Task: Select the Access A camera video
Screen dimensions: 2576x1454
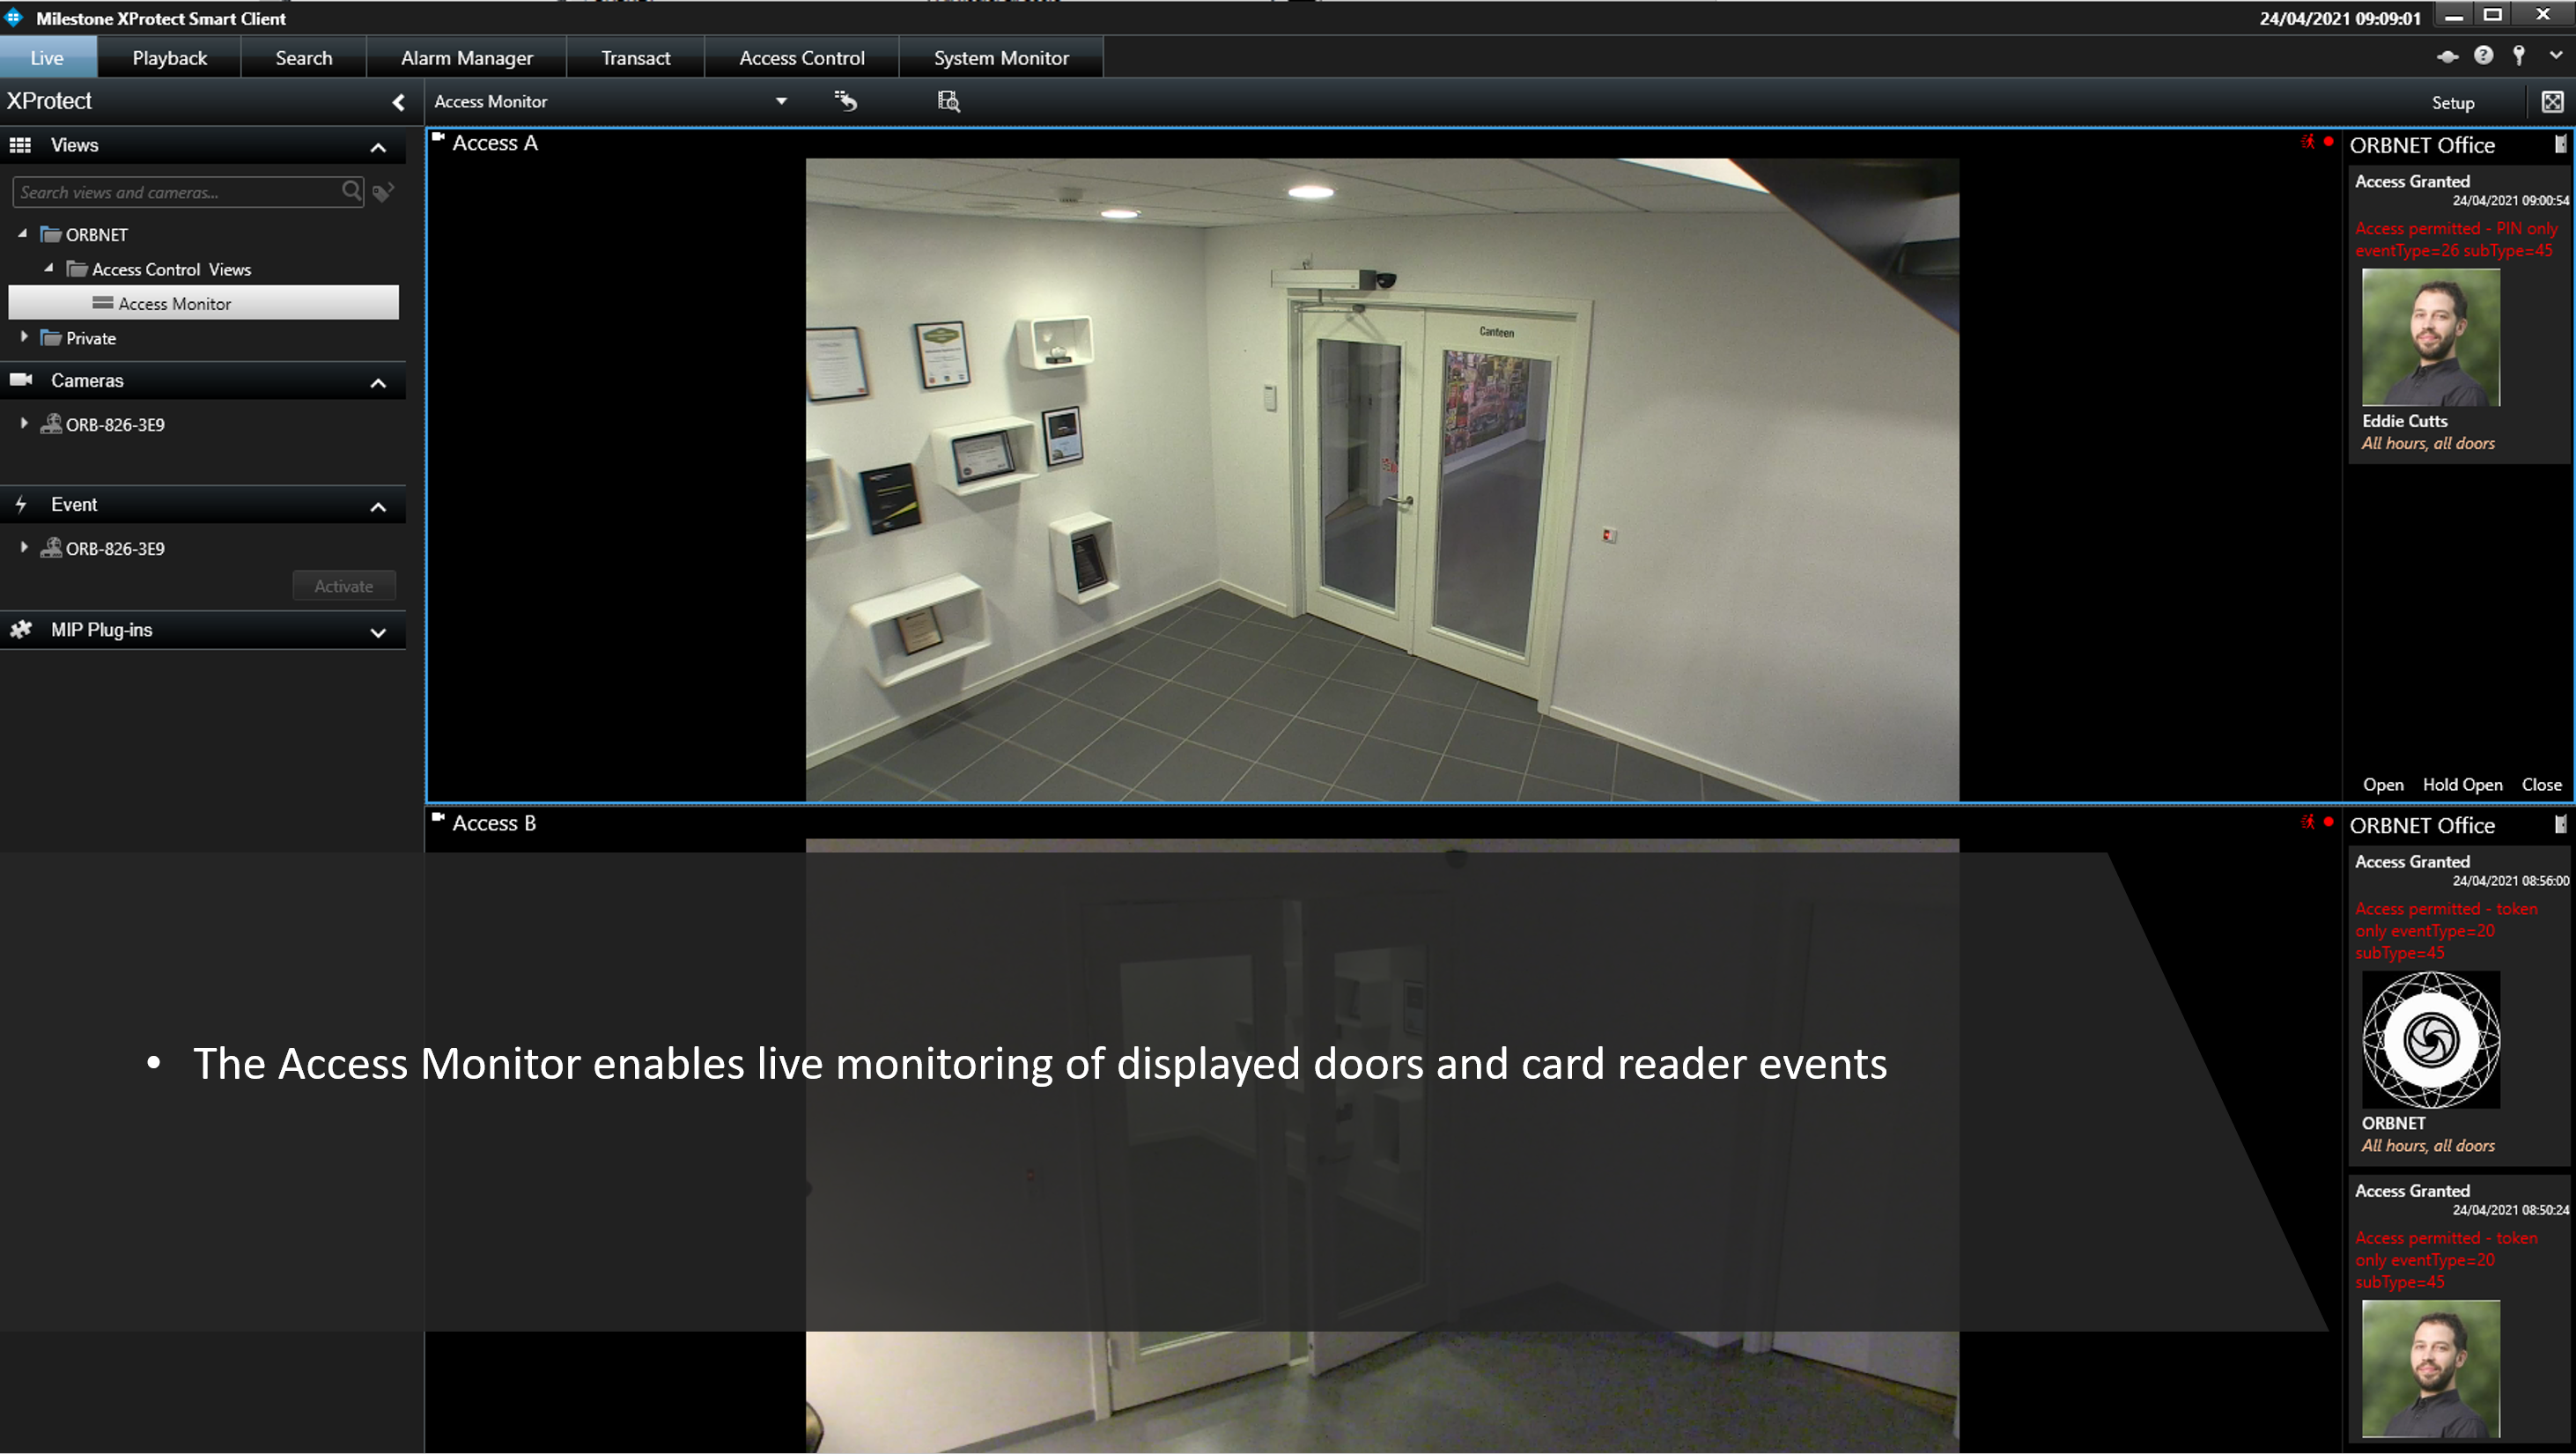Action: (1382, 479)
